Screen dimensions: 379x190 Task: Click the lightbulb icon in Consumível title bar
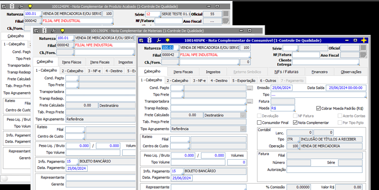(x=167, y=40)
